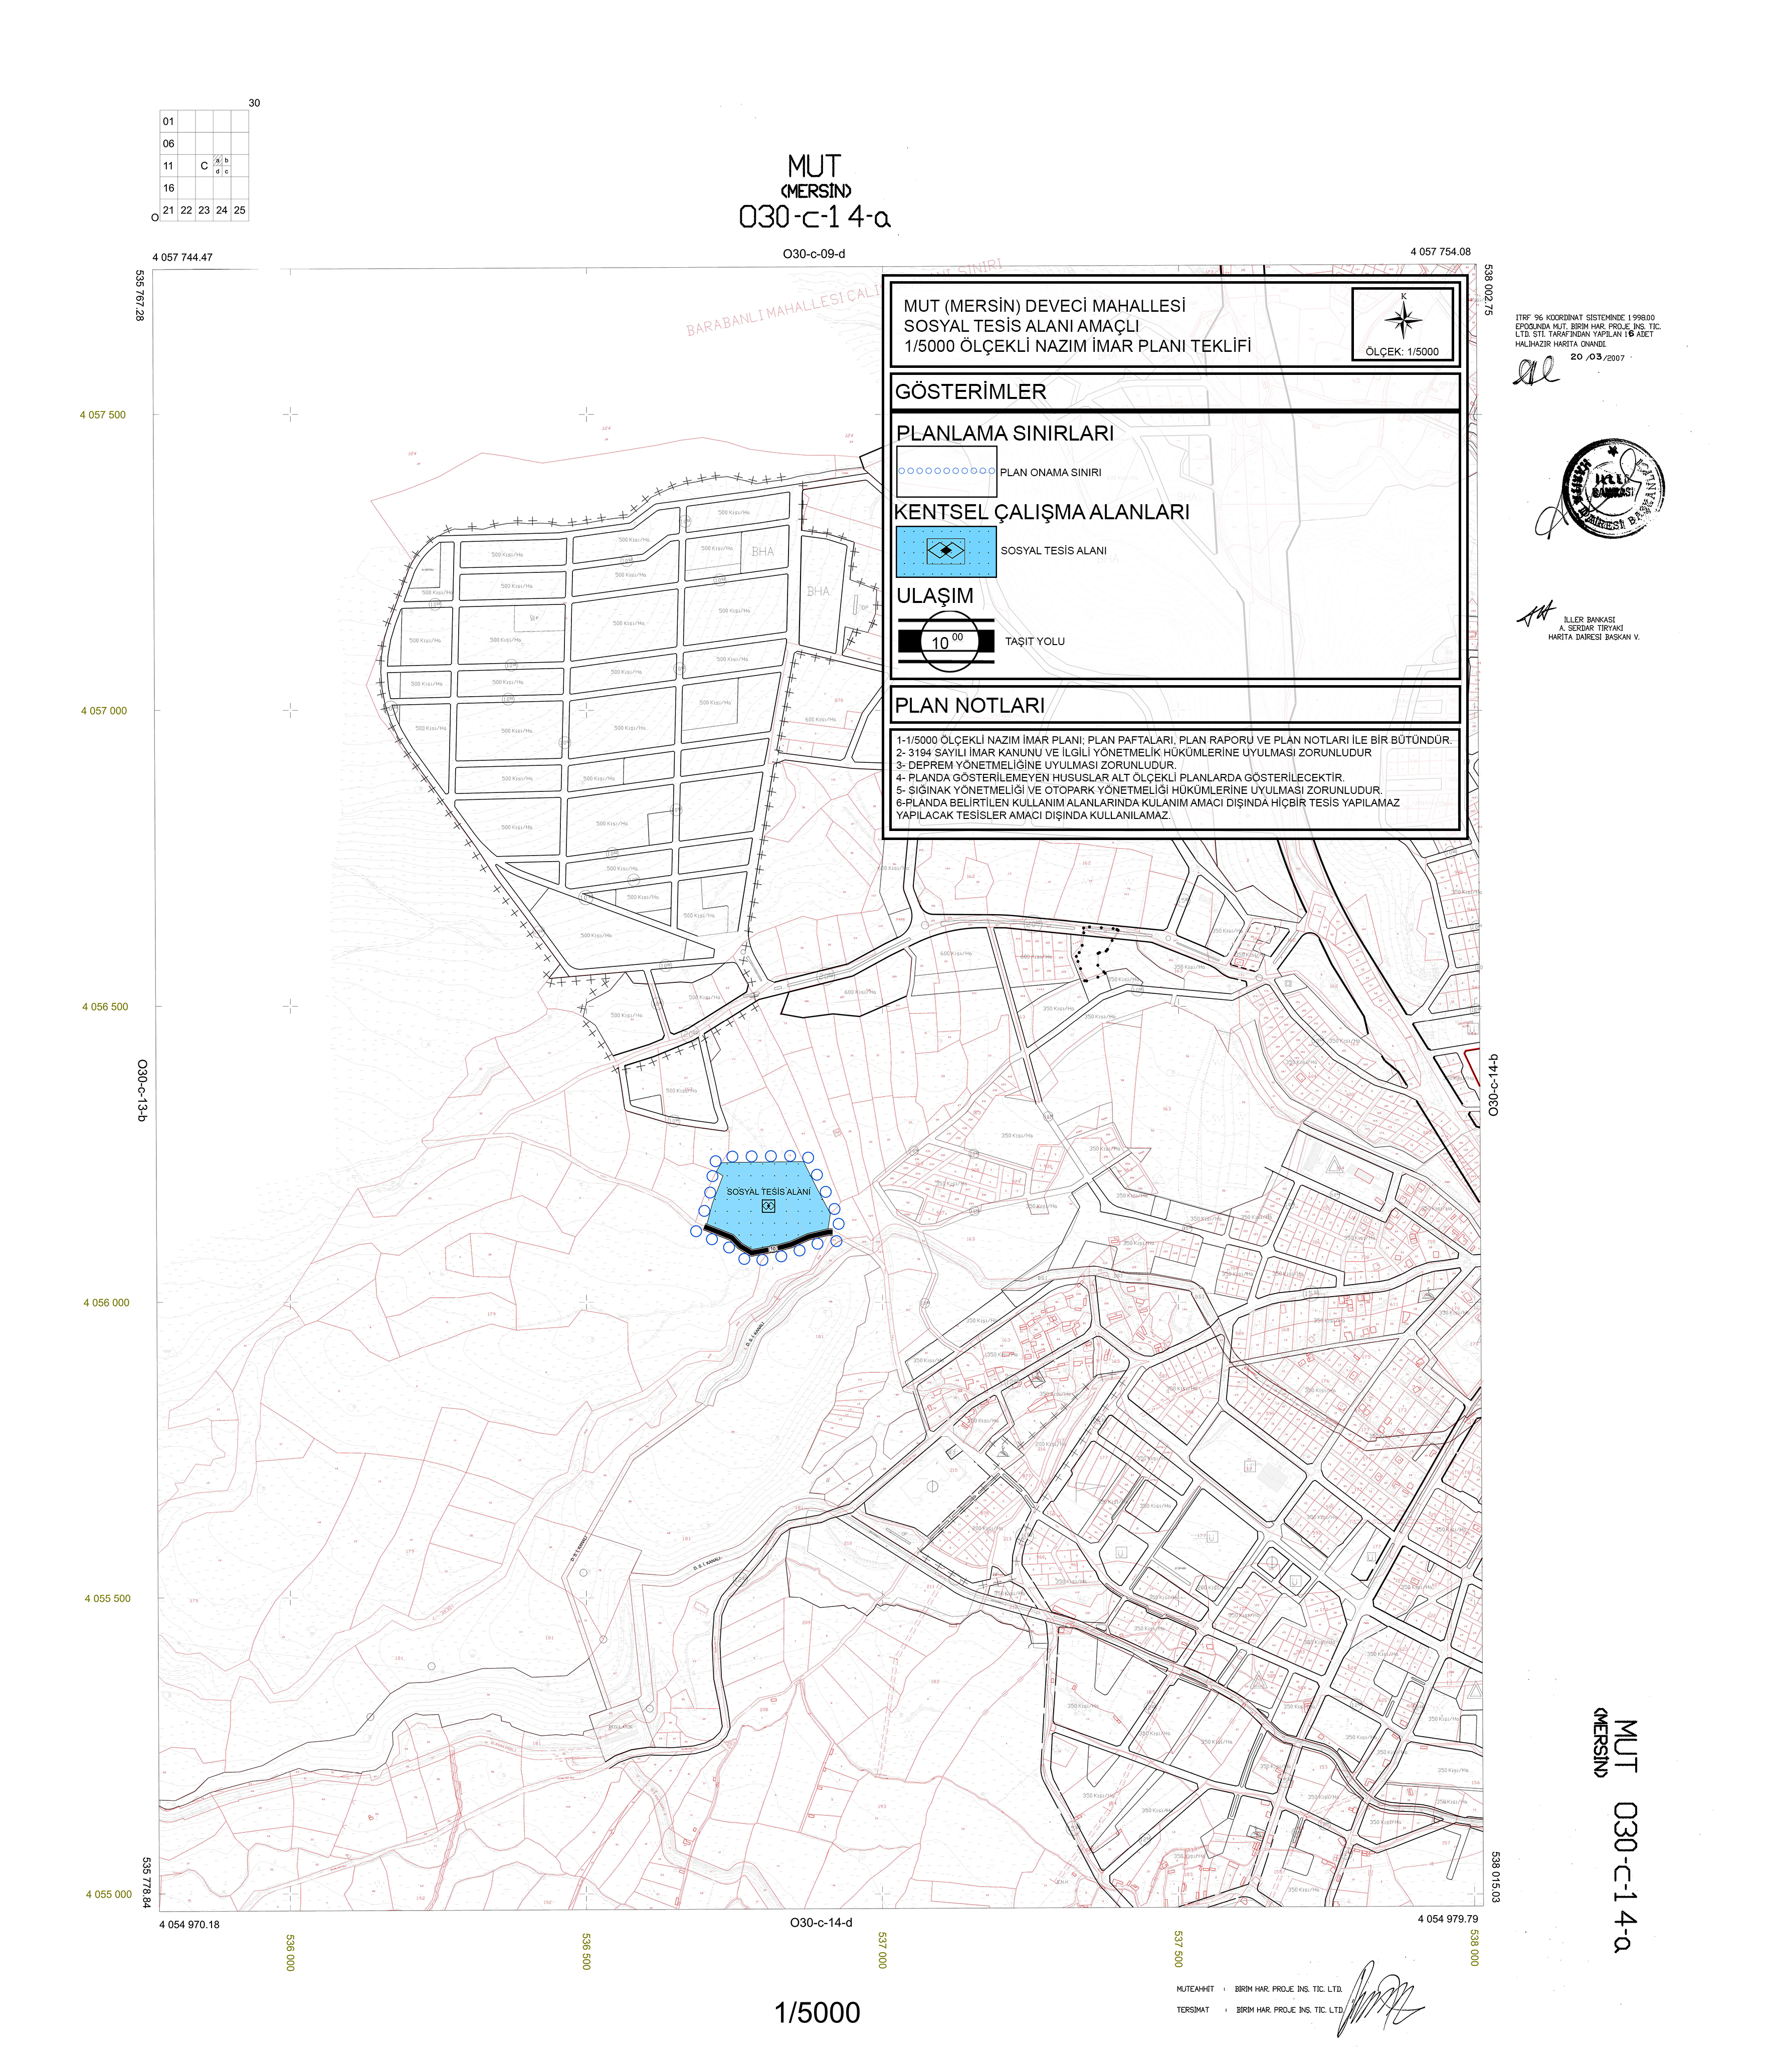The width and height of the screenshot is (1776, 2072).
Task: Click plan note 3 about 'DEPREM YÖNETMELİĞİNE'
Action: click(1036, 765)
